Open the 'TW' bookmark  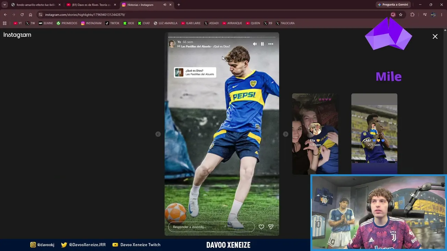(30, 23)
